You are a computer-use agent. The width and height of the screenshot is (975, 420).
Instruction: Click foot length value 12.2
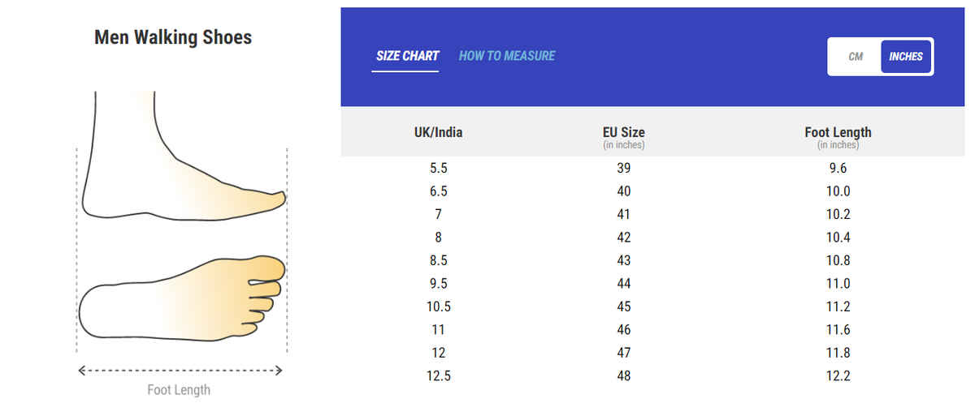(x=838, y=375)
